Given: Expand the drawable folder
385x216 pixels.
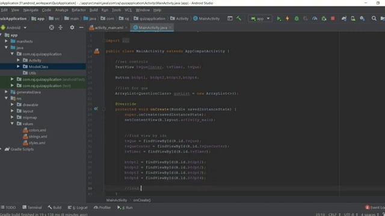Looking at the screenshot, I should pyautogui.click(x=12, y=104).
